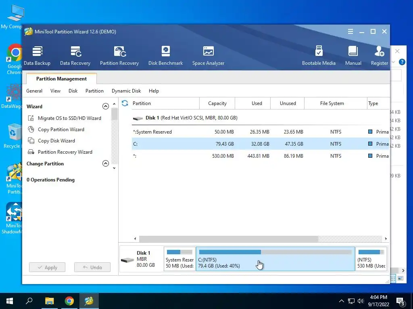Open MiniTool ShadowMaker desktop shortcut
The height and width of the screenshot is (309, 413).
pyautogui.click(x=13, y=218)
